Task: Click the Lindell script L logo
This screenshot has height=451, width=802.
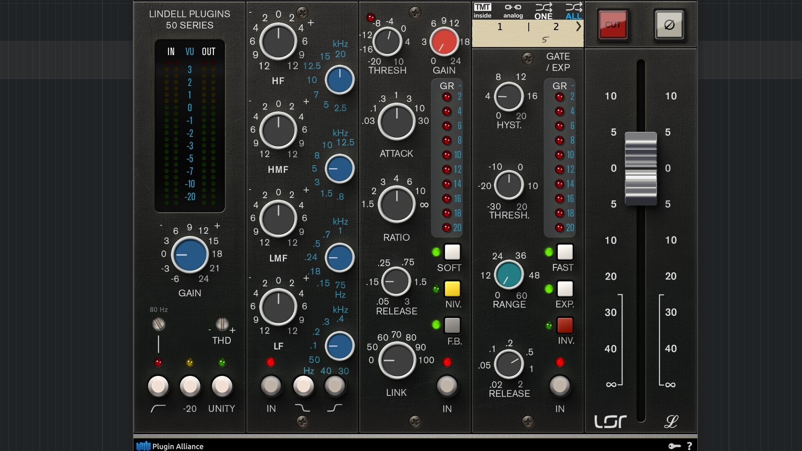Action: [671, 421]
